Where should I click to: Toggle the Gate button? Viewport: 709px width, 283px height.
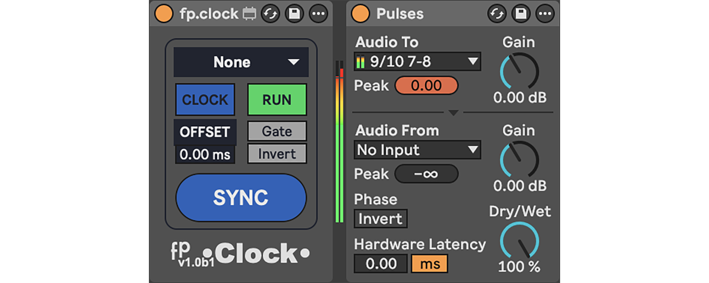277,131
